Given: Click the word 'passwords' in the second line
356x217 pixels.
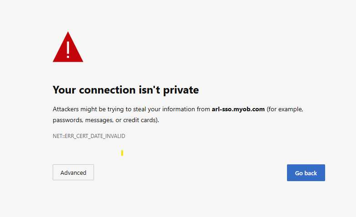Looking at the screenshot, I should 68,120.
